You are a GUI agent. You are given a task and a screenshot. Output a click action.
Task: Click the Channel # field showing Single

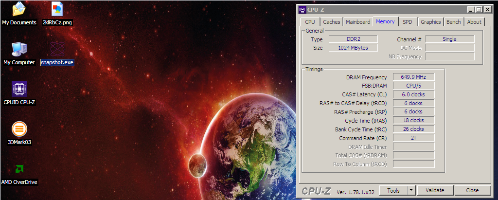450,39
